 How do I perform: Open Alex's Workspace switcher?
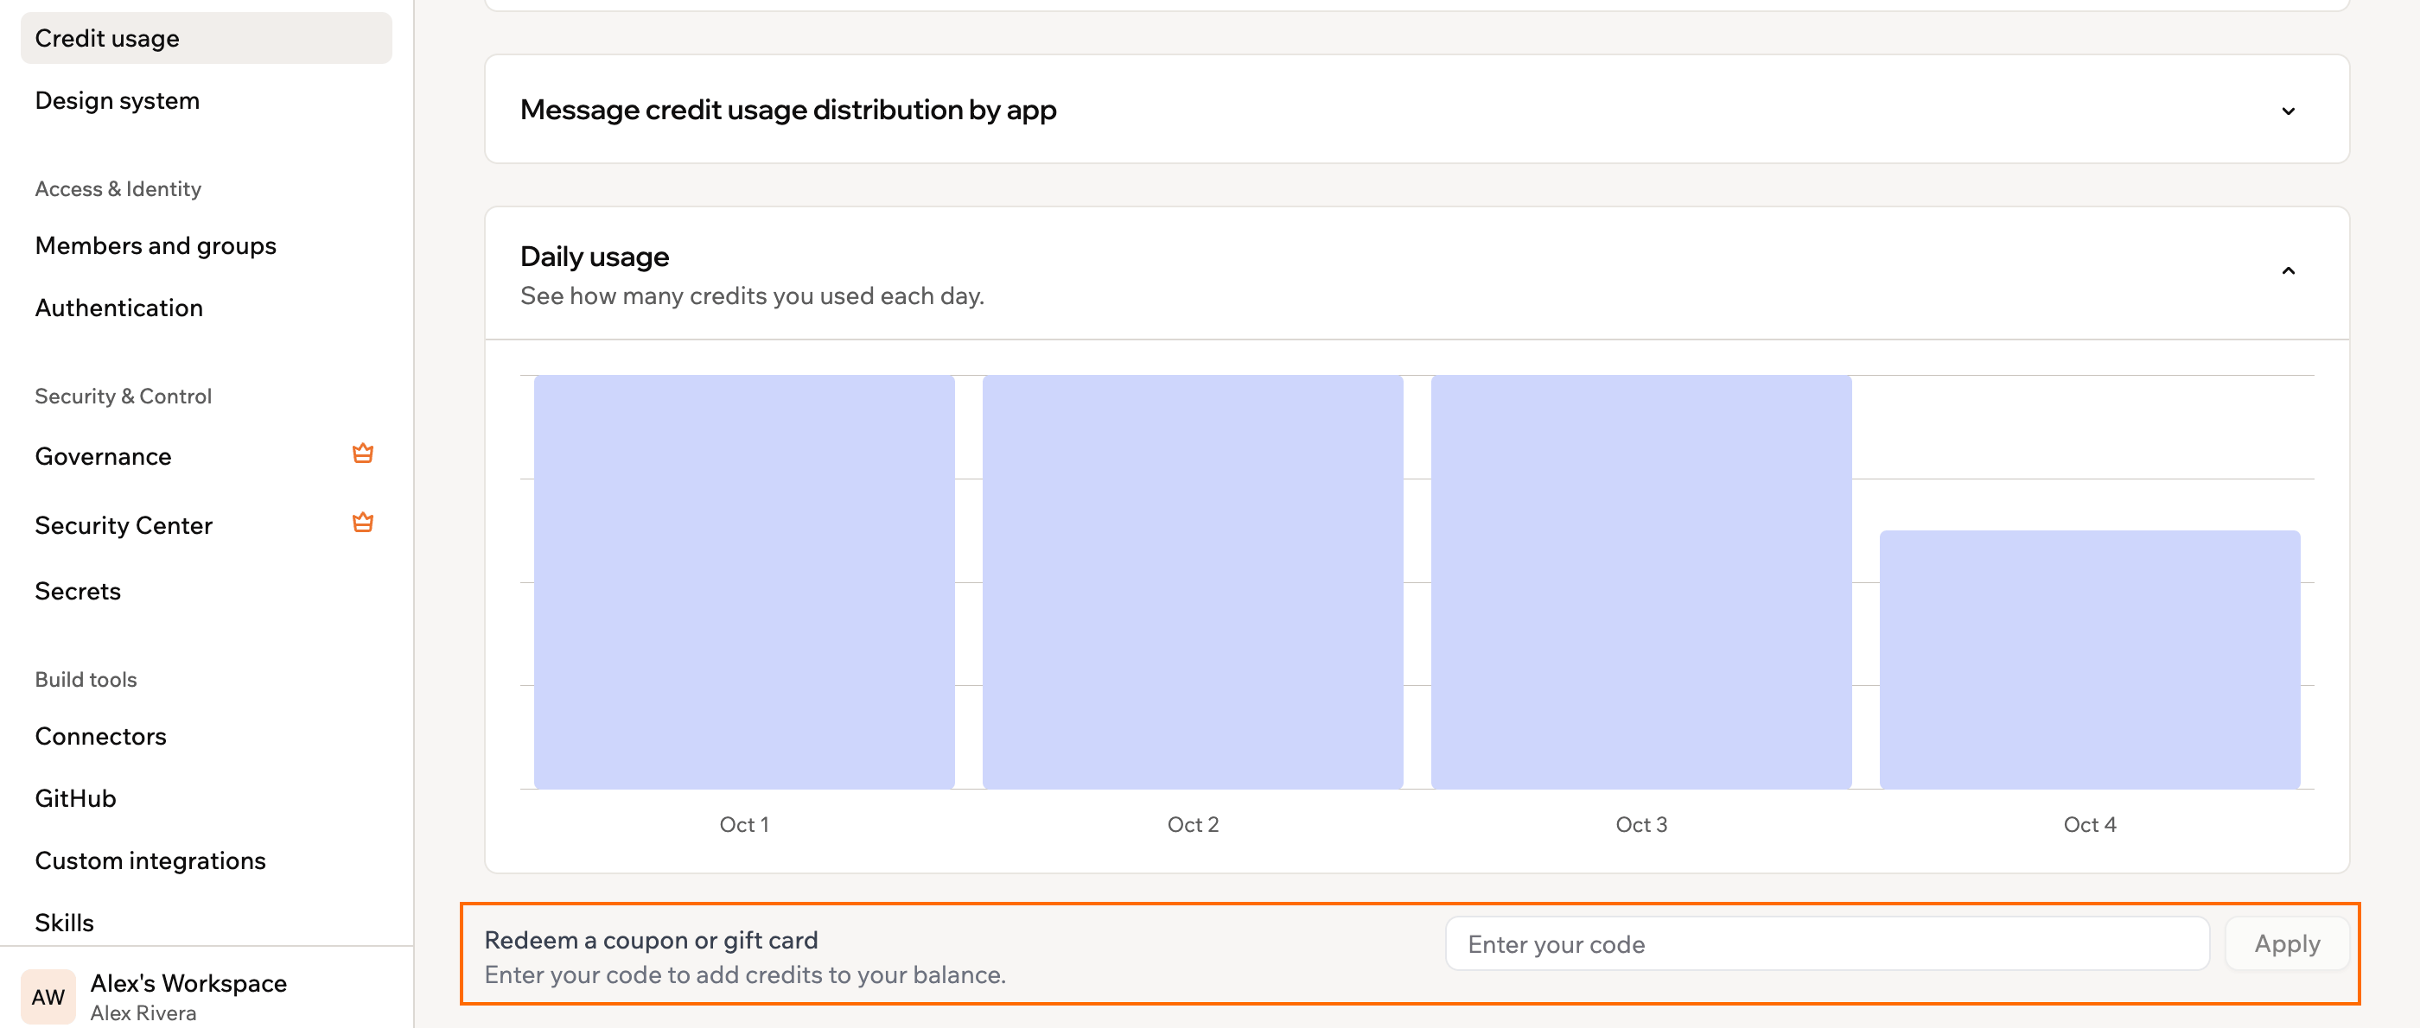click(188, 983)
